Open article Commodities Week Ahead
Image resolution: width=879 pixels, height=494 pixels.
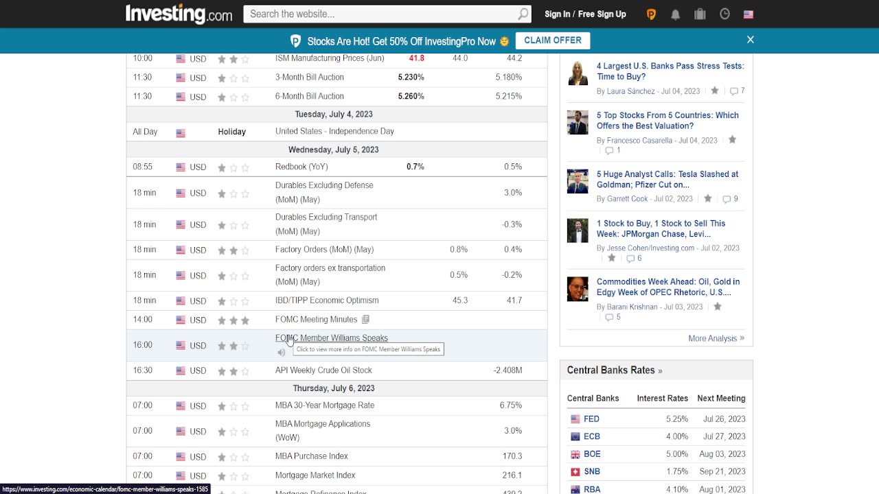pos(668,287)
